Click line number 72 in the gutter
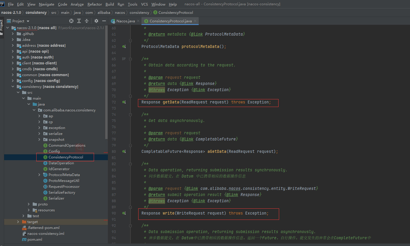The image size is (410, 246). [113, 102]
